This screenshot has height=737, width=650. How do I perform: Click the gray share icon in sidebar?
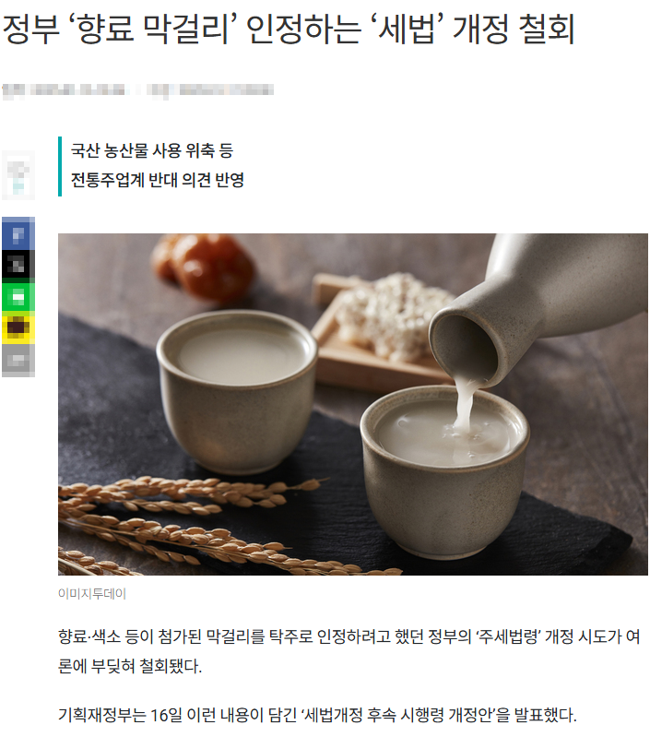click(18, 361)
